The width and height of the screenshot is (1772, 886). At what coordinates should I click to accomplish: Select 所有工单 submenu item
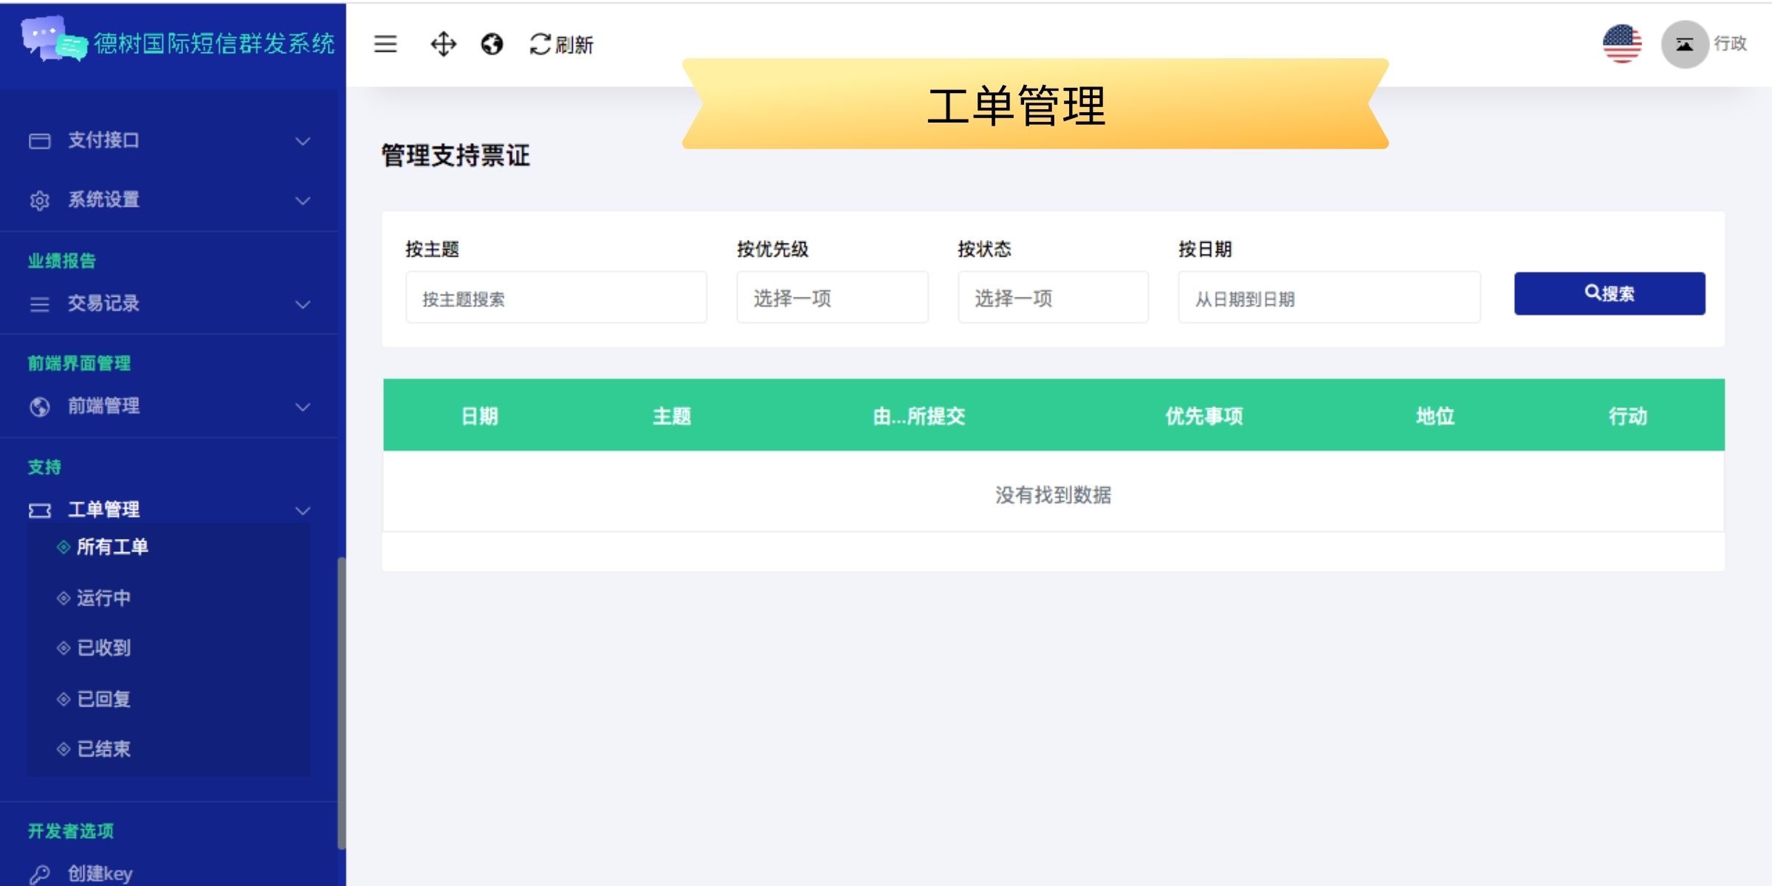(112, 547)
